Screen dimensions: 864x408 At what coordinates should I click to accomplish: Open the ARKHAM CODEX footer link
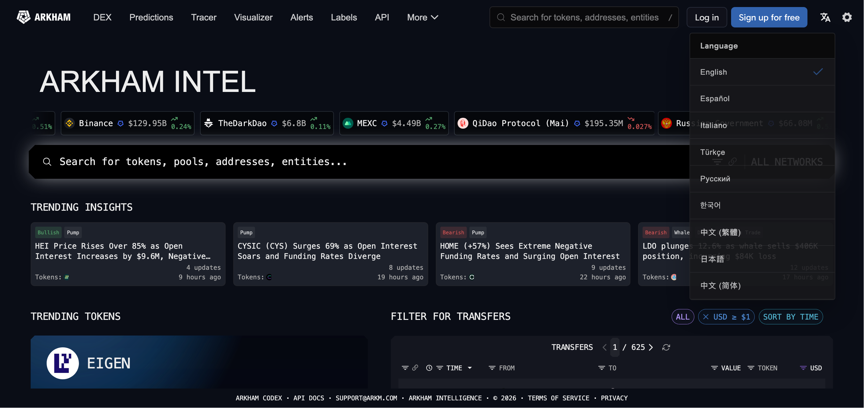coord(258,398)
